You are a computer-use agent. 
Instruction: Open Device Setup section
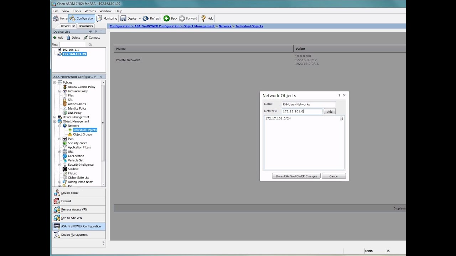[x=79, y=193]
